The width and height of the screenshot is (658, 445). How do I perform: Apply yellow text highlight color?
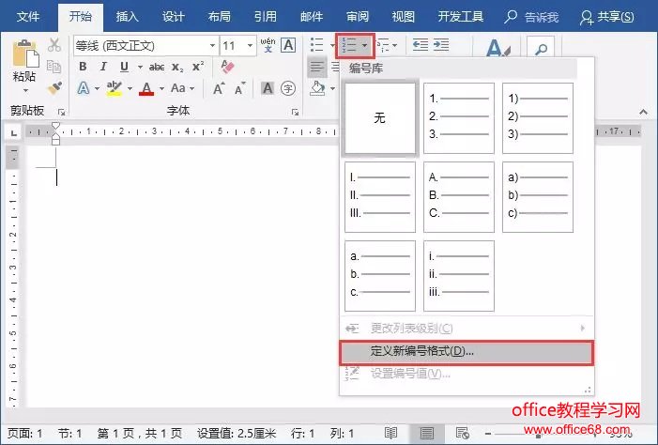[x=115, y=88]
